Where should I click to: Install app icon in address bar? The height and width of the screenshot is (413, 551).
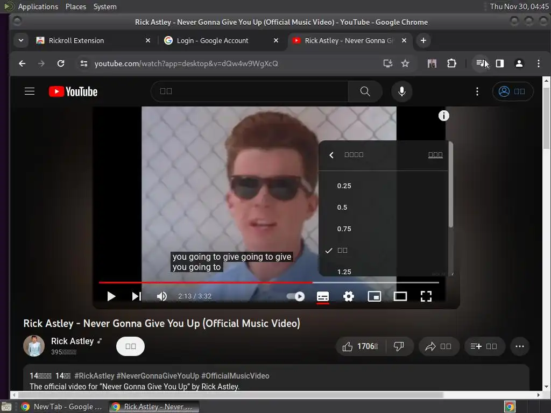387,63
